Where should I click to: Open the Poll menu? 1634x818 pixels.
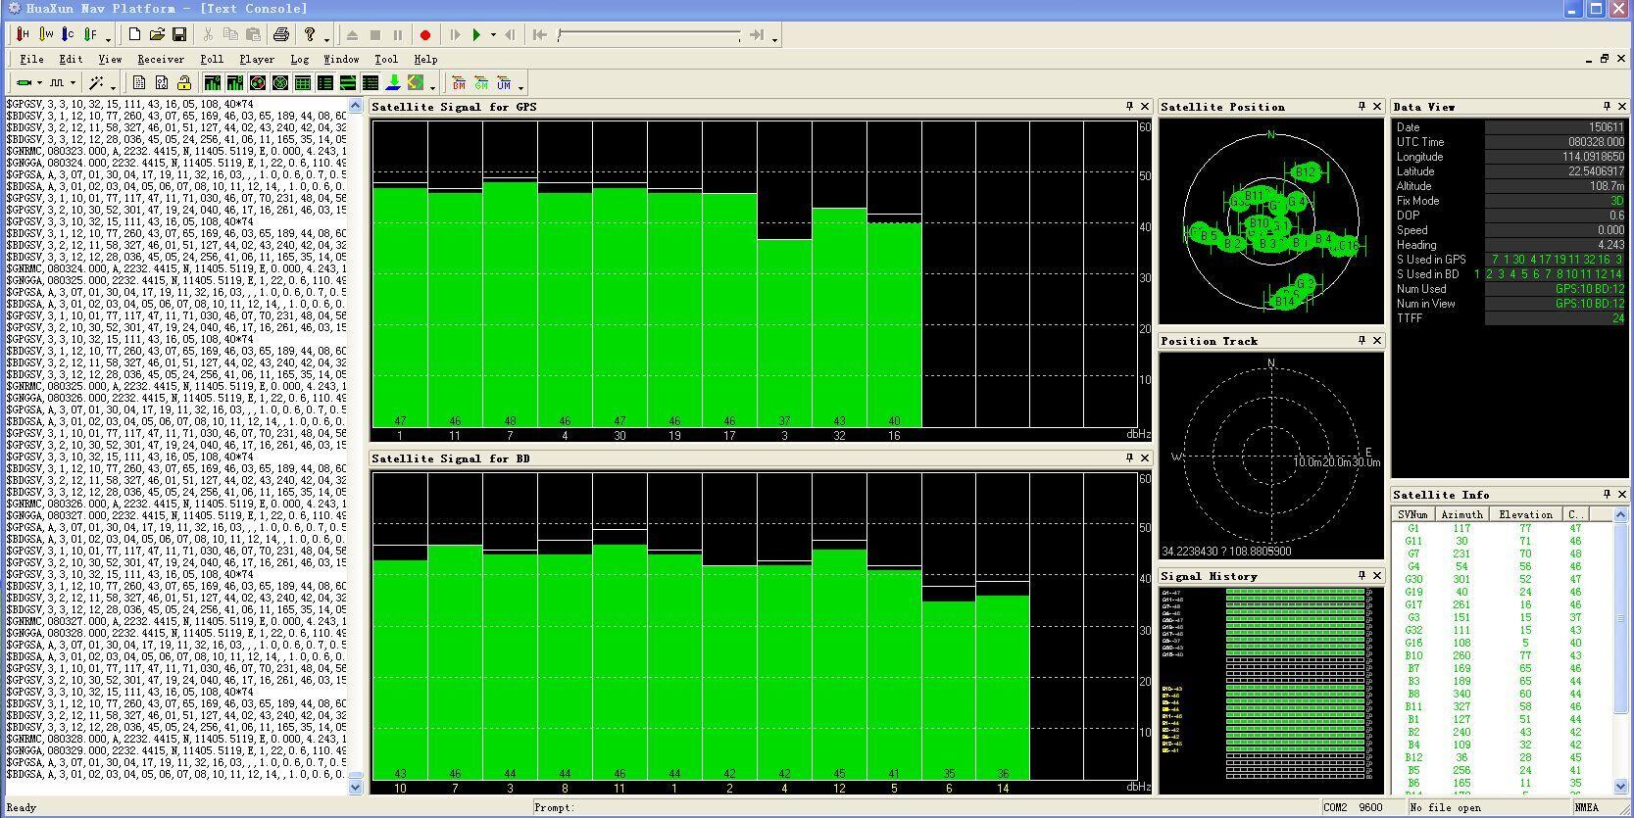click(x=212, y=59)
